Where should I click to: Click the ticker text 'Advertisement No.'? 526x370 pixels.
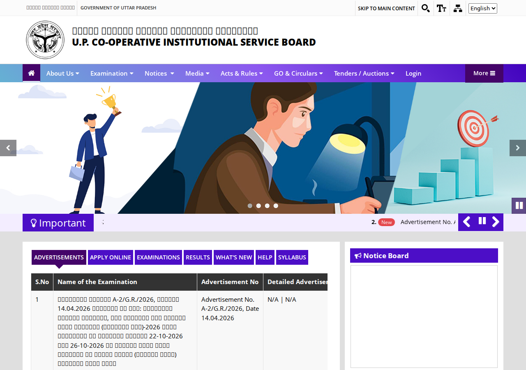point(428,222)
